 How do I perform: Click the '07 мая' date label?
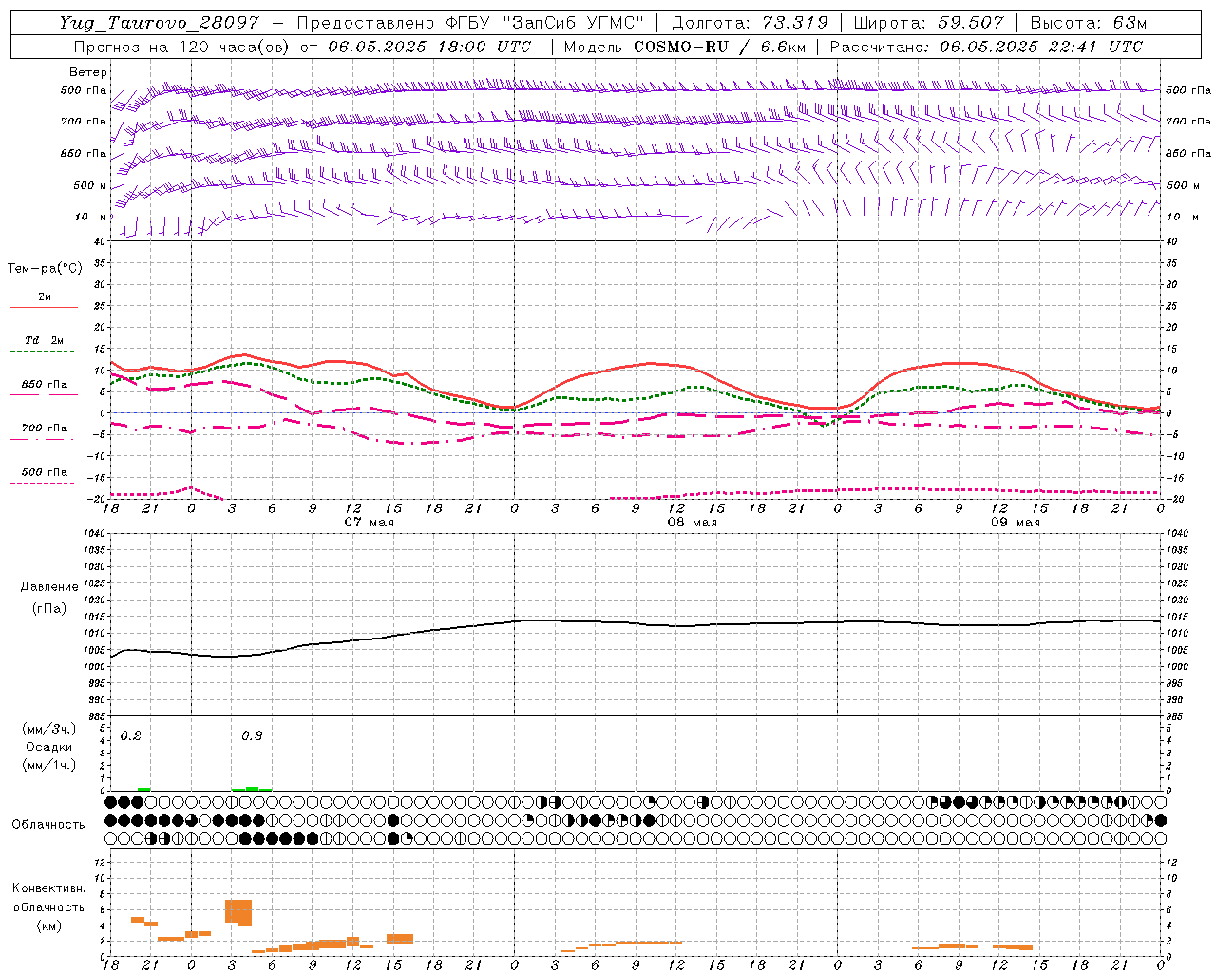369,523
